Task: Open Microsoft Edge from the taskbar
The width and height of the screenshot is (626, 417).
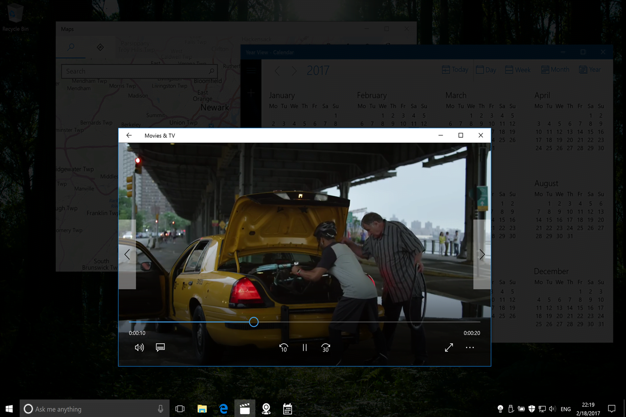Action: point(223,409)
